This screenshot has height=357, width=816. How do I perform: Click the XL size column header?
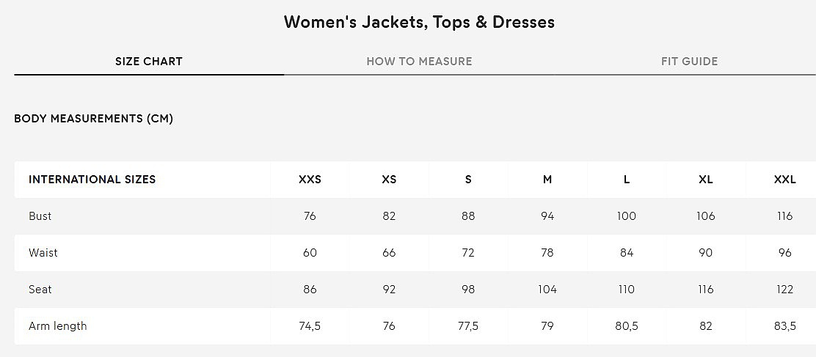706,180
